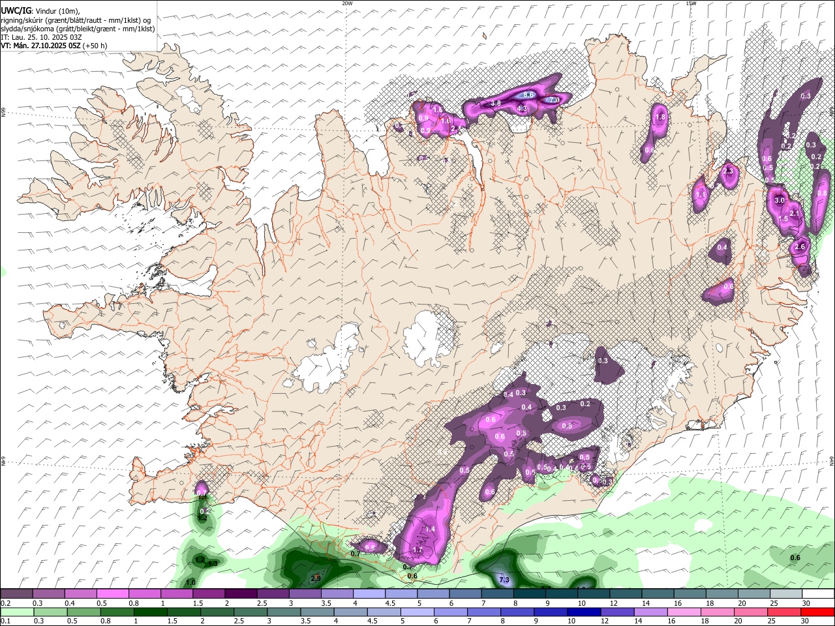Click the '3.0' value on the east coast
The image size is (835, 626).
coord(780,201)
